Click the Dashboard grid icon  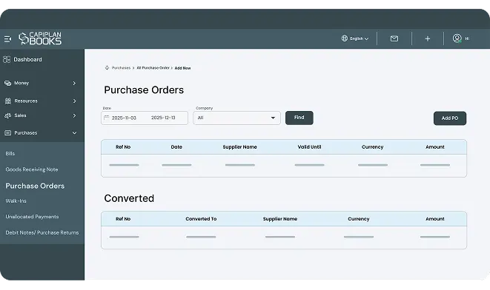pos(7,59)
